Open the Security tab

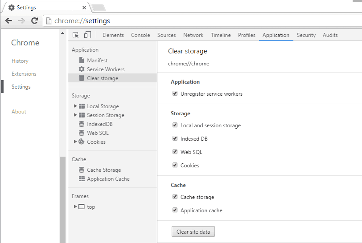coord(306,35)
